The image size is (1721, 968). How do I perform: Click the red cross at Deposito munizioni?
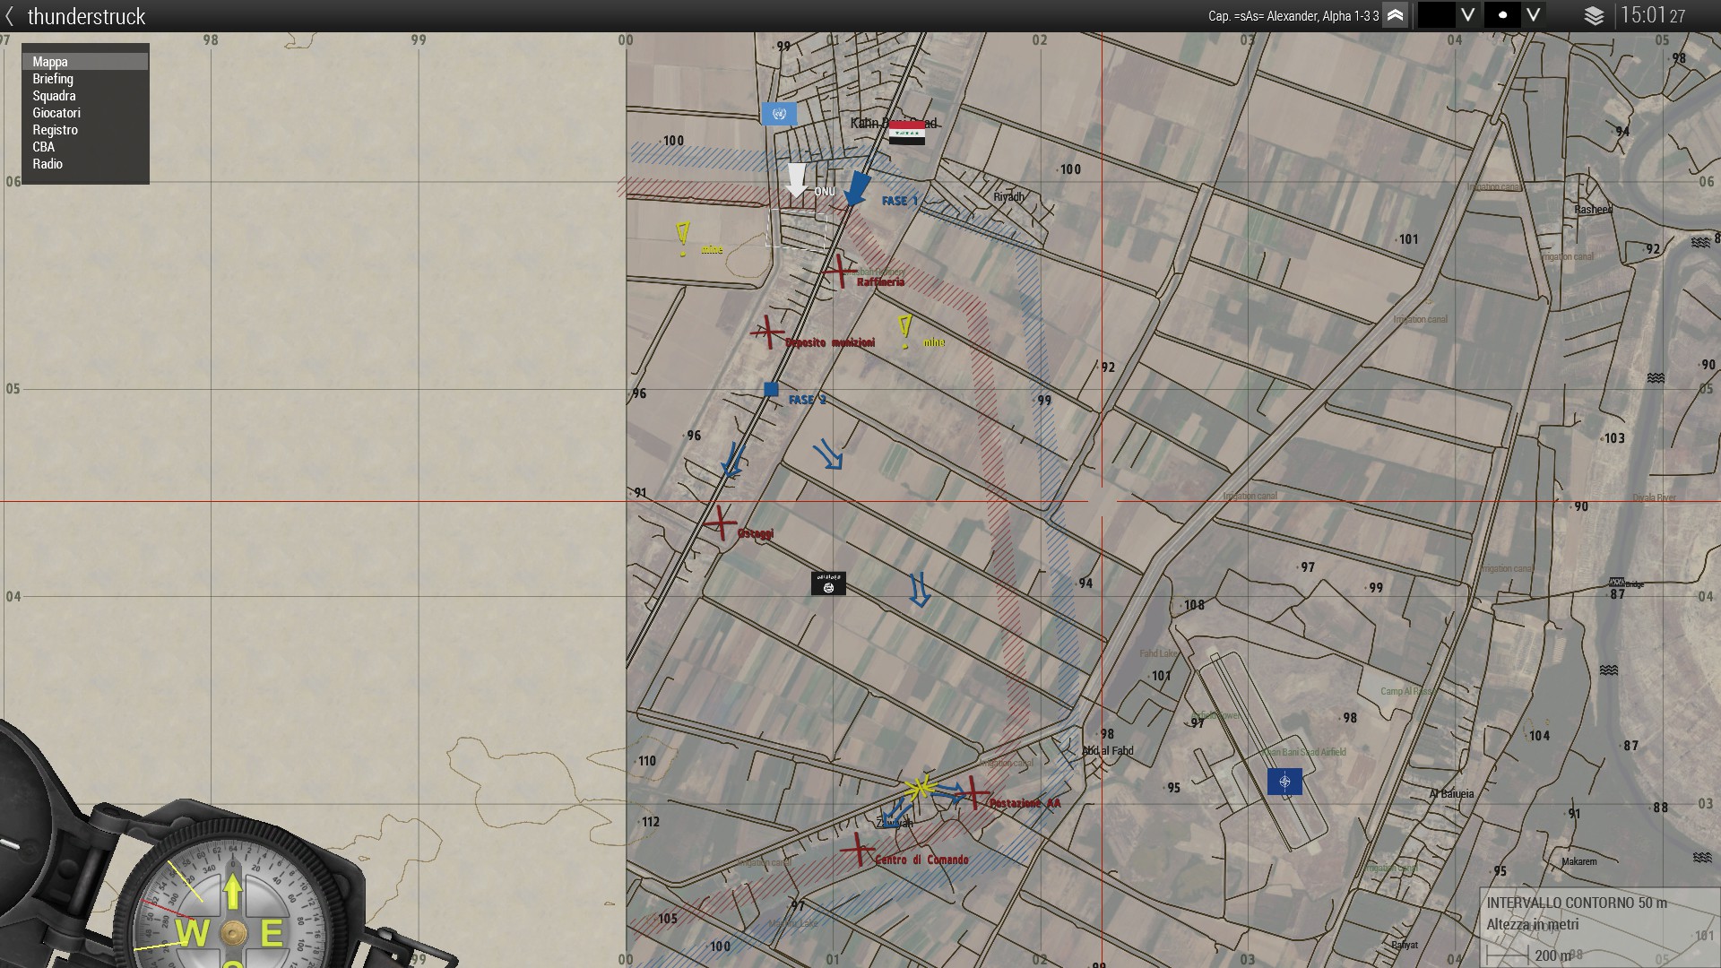pyautogui.click(x=768, y=332)
